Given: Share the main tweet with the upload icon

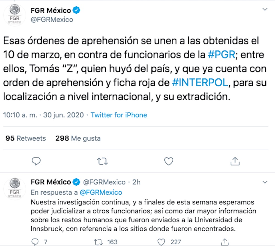Looking at the screenshot, I should [x=235, y=161].
